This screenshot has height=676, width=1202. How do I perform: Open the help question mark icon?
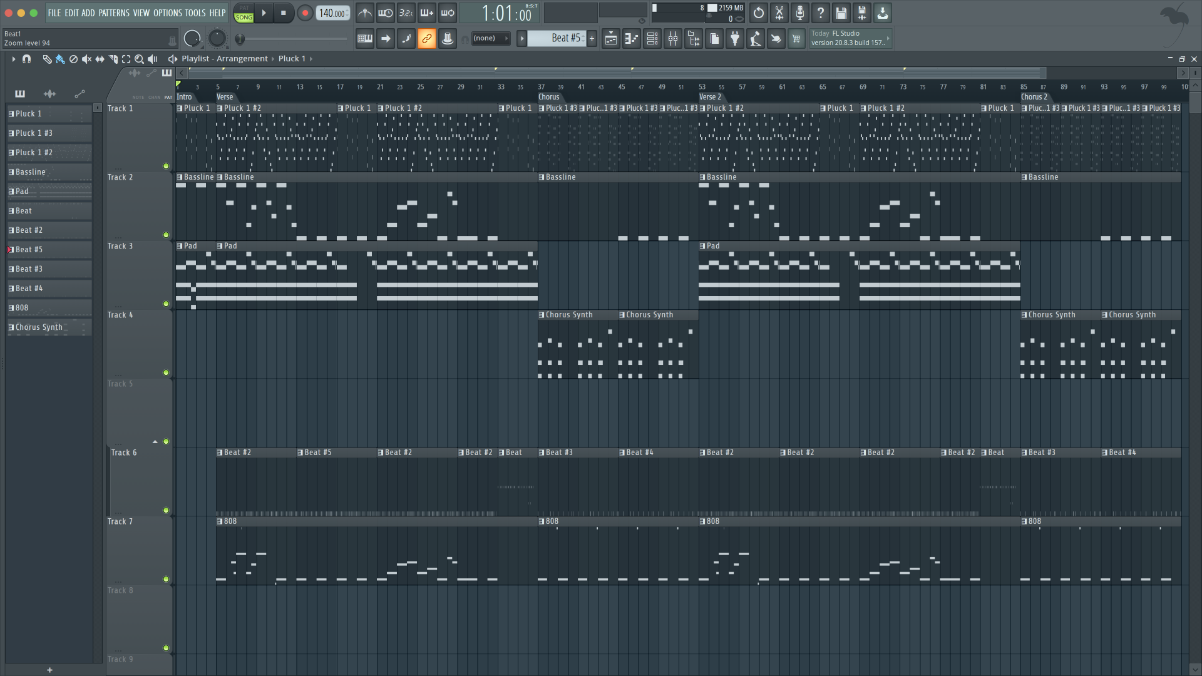point(821,13)
